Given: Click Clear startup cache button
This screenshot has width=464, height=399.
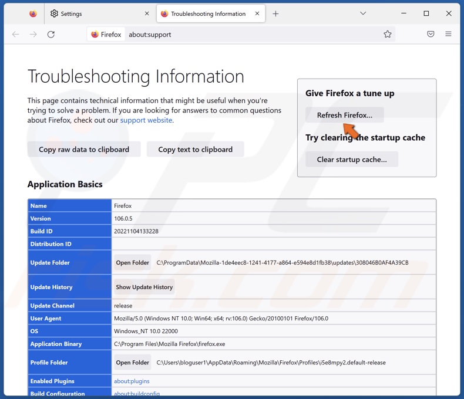Looking at the screenshot, I should pos(352,159).
